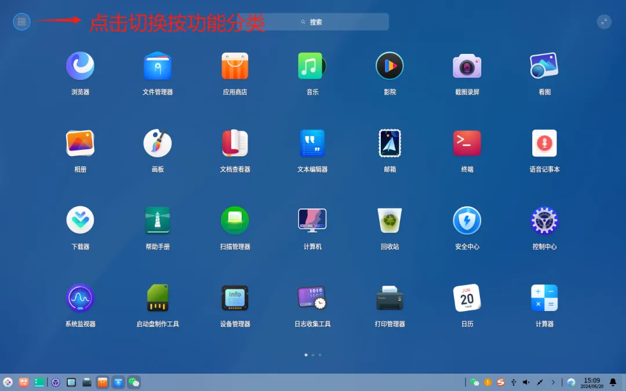Click WeChat icon in system tray
626x391 pixels.
[475, 383]
